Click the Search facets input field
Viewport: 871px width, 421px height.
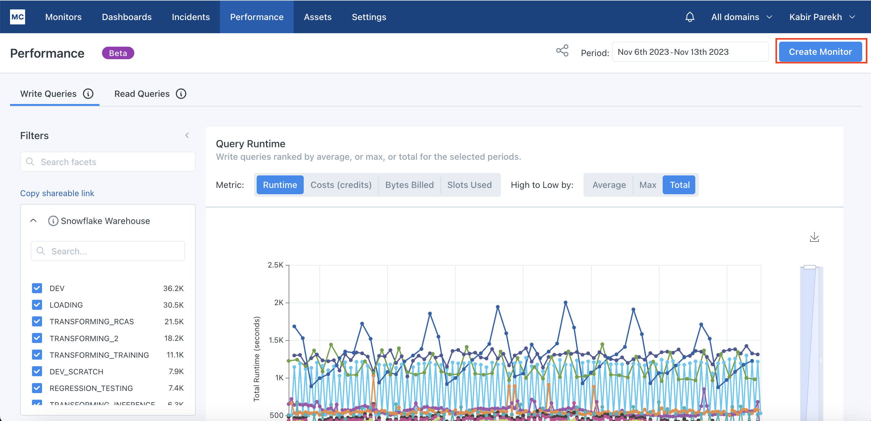[108, 162]
